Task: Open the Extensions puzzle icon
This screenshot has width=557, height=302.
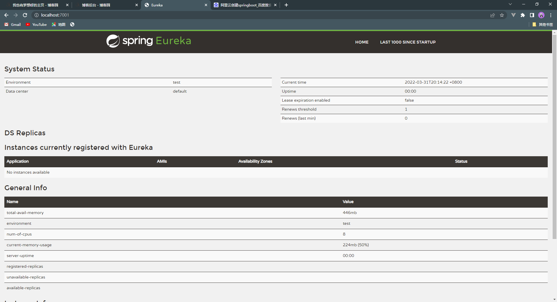Action: coord(523,15)
